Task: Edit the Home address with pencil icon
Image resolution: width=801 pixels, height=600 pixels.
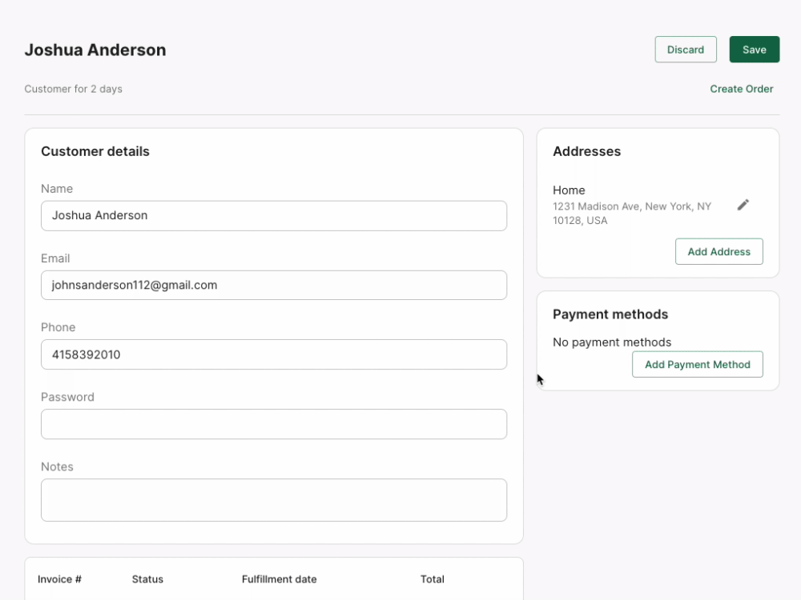Action: click(743, 205)
